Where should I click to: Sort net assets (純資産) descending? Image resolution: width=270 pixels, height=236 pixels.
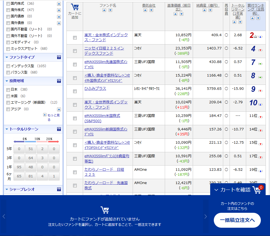pyautogui.click(x=210, y=10)
